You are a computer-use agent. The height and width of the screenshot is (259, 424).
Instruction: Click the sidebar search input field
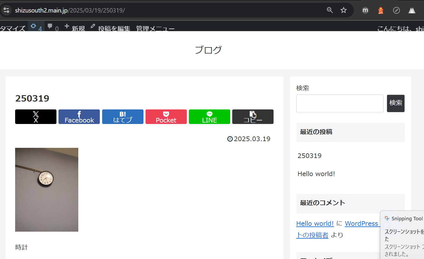[x=340, y=103]
